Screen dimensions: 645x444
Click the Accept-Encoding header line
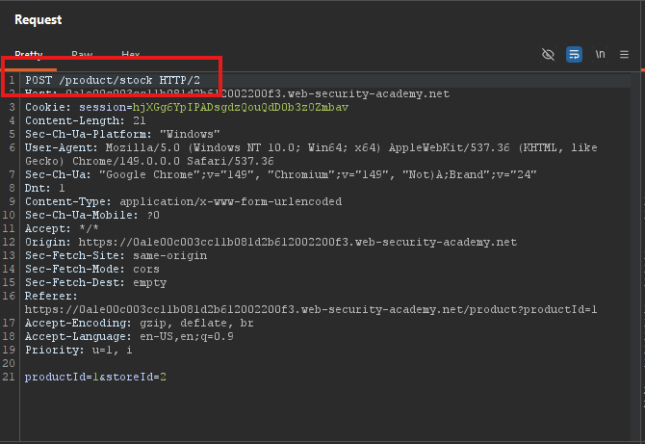coord(139,323)
